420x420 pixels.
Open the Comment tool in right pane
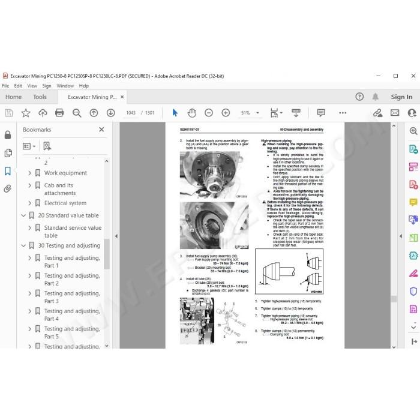413,202
